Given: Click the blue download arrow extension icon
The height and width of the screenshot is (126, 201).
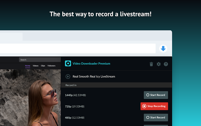Looking at the screenshot, I should pyautogui.click(x=163, y=49).
